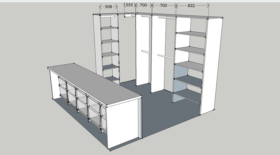Select the 508 dimension label

click(x=108, y=7)
